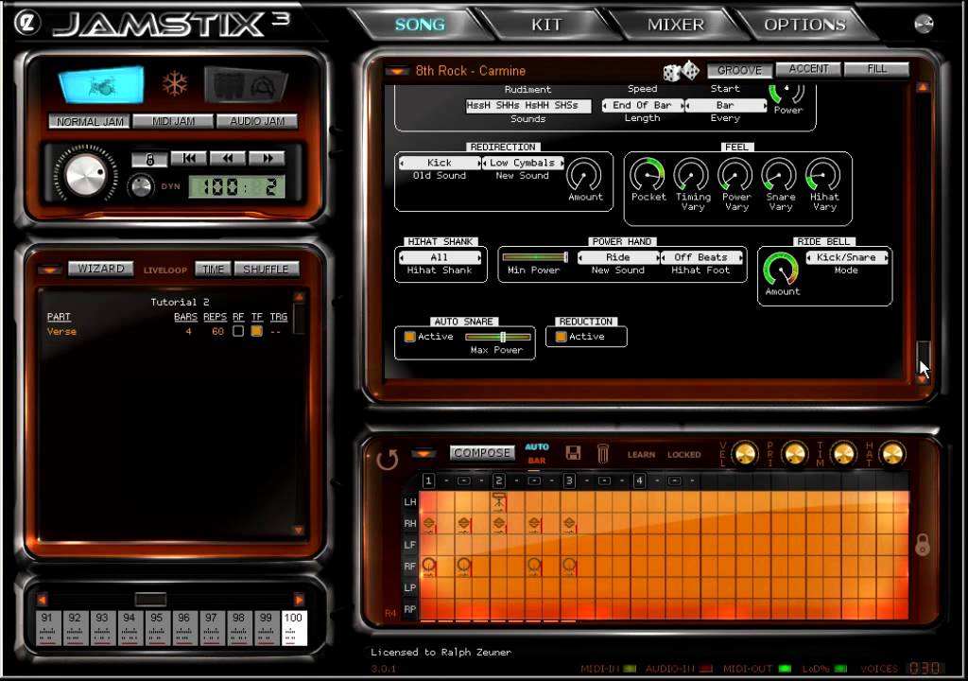The width and height of the screenshot is (968, 681).
Task: Click the Pocket feel knob
Action: (x=647, y=174)
